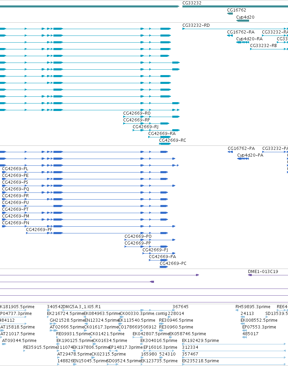The width and height of the screenshot is (288, 366).
Task: Click the 367645 EST label
Action: 181,307
